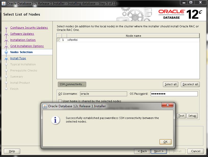Close the main installer window
This screenshot has height=157, width=208.
201,3
